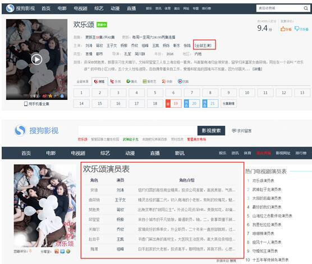Open episode 1
The height and width of the screenshot is (264, 312).
(81, 93)
